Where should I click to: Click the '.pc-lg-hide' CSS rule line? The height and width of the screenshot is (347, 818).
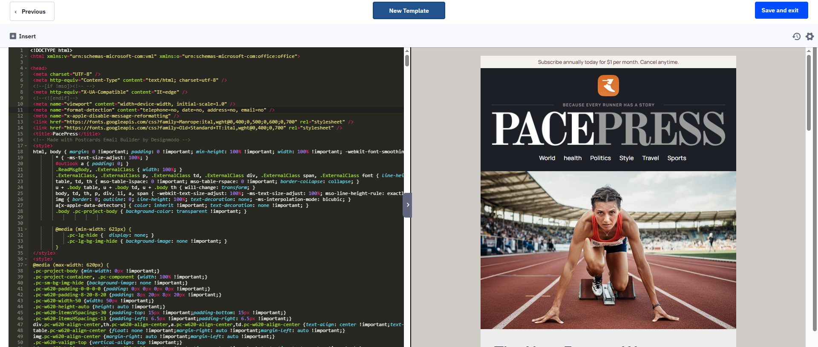coord(110,235)
